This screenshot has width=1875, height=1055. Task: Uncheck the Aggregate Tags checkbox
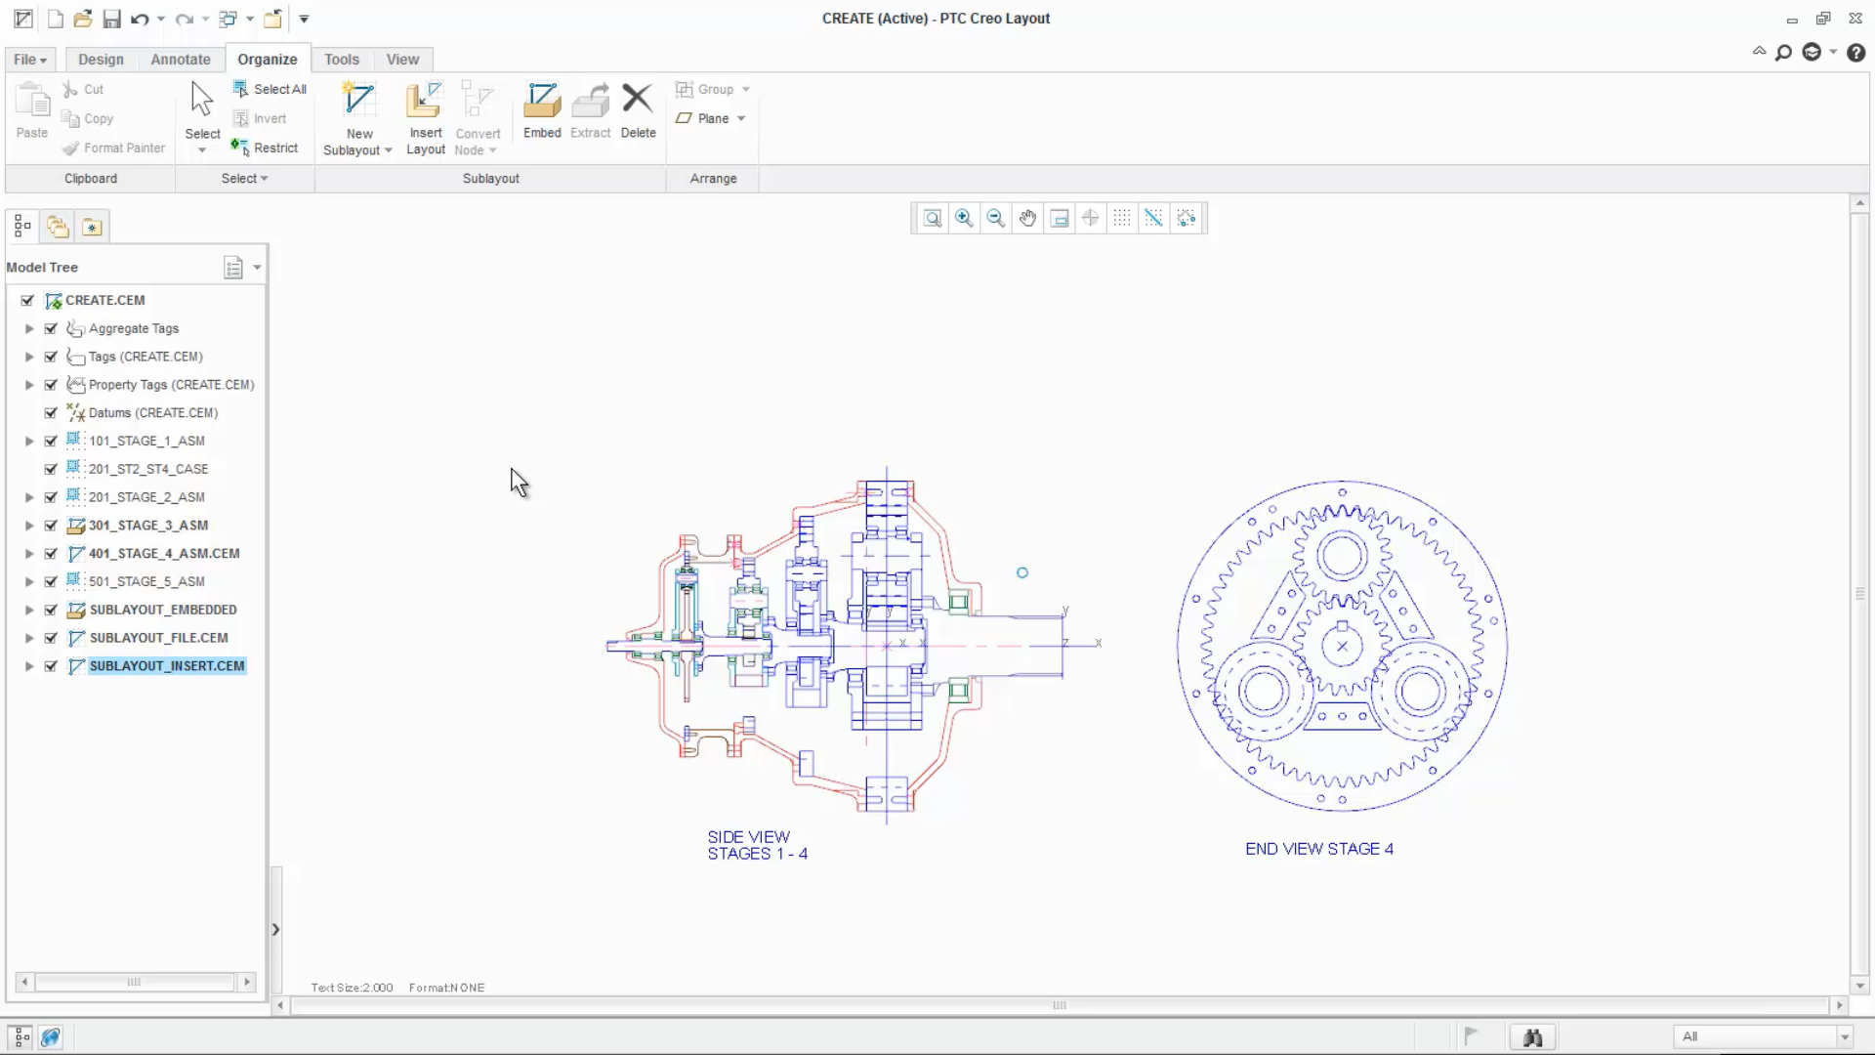click(51, 329)
